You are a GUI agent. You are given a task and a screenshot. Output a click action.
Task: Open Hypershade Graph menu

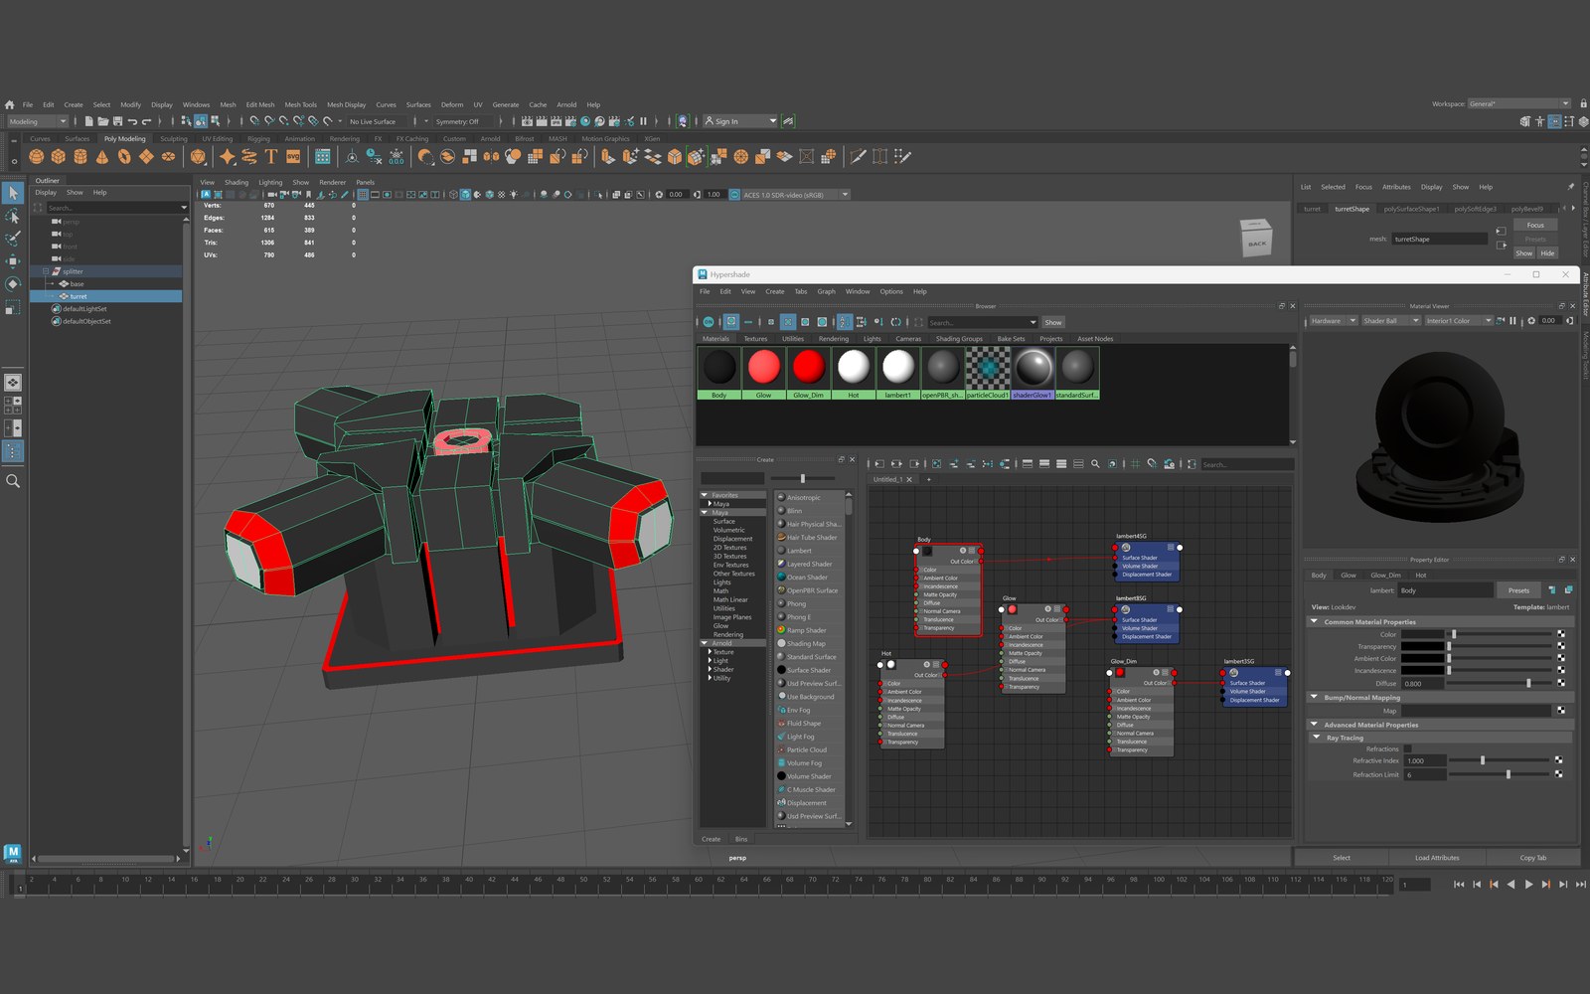click(x=826, y=291)
